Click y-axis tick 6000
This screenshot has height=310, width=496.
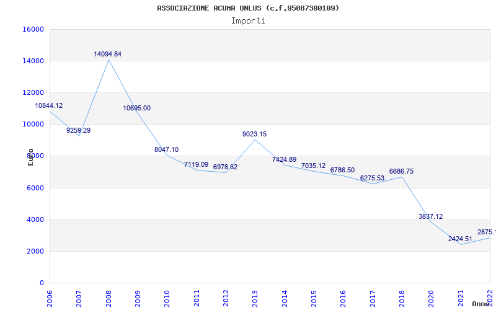click(35, 188)
